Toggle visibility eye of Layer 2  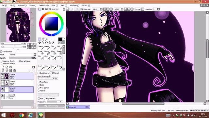(2, 88)
